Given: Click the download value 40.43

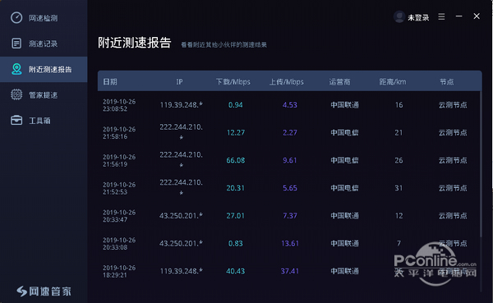Looking at the screenshot, I should pos(236,271).
